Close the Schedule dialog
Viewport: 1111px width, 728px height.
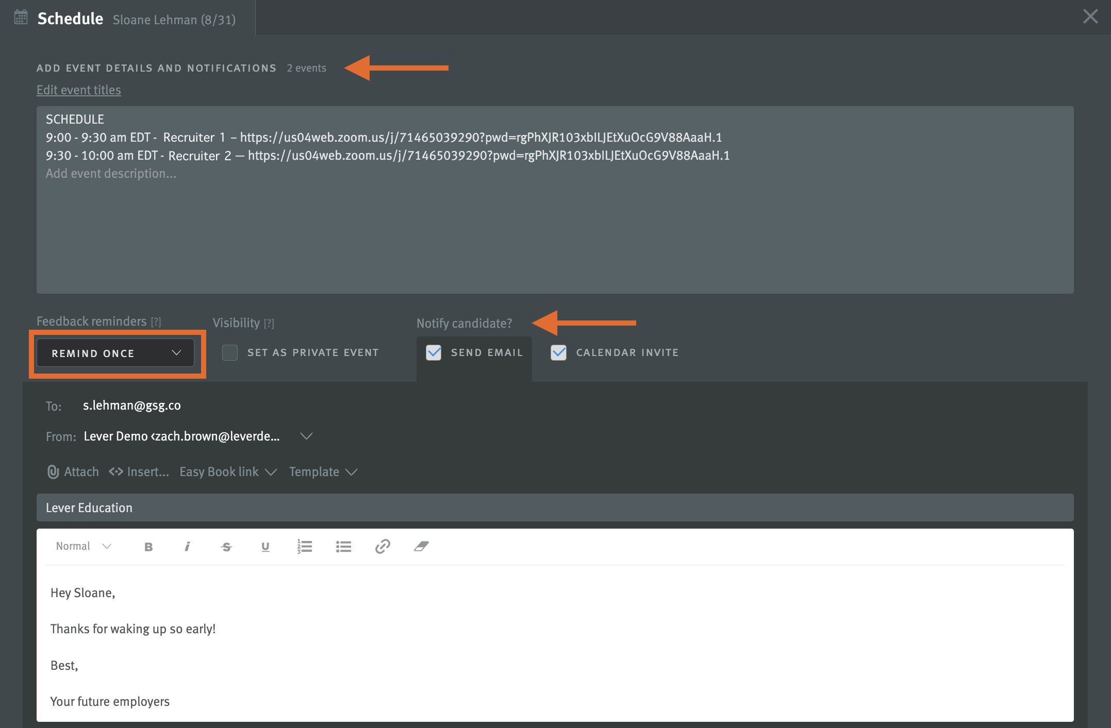click(1090, 16)
